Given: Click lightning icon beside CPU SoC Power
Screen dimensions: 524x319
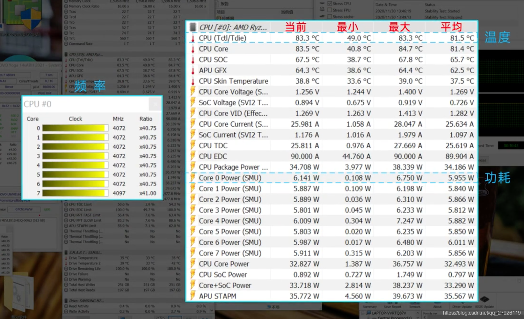Looking at the screenshot, I should click(x=193, y=275).
